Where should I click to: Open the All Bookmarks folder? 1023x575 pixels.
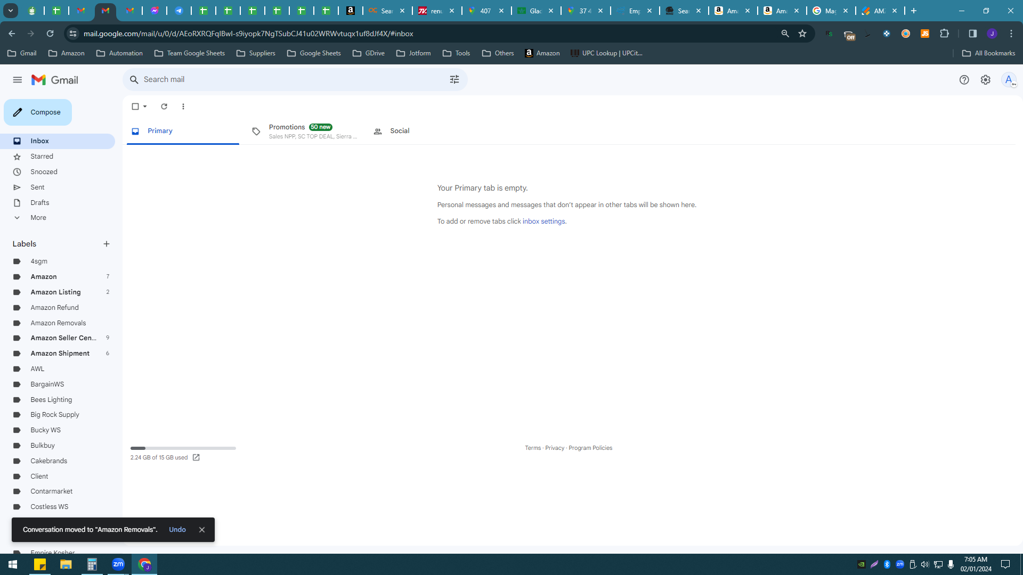point(989,53)
